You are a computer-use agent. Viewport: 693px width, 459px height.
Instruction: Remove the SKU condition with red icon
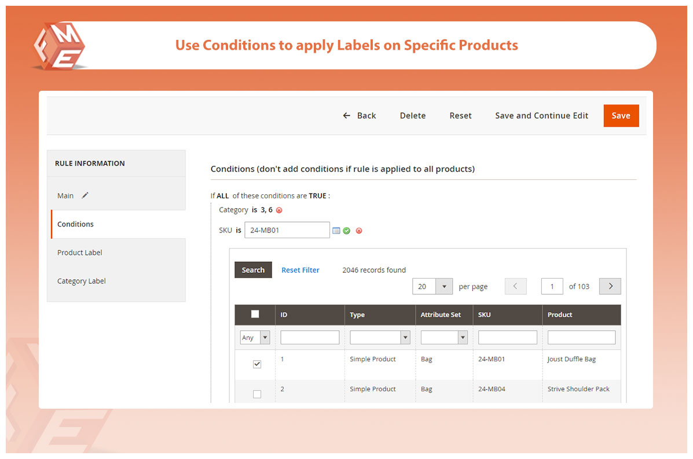point(359,231)
